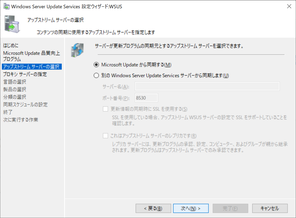This screenshot has height=218, width=296.
Task: Select 別の Windows Server Update Services サーバーから同期します option
Action: point(96,76)
